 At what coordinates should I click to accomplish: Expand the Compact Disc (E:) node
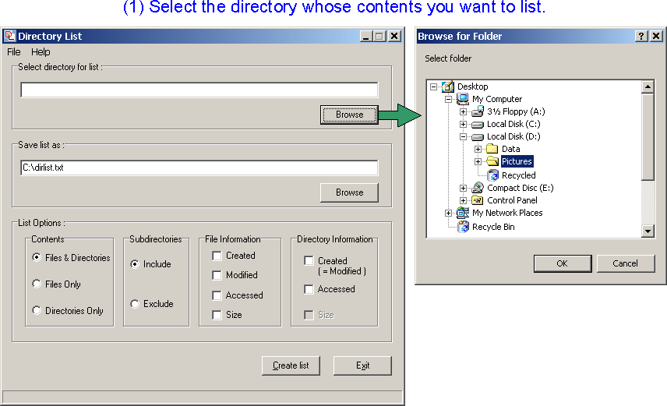point(464,188)
